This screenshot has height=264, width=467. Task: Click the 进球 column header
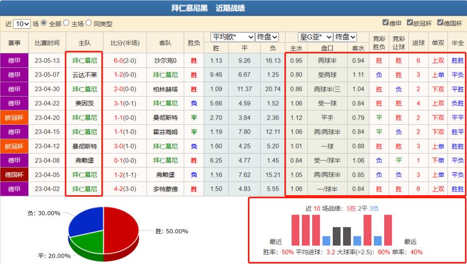click(x=418, y=43)
